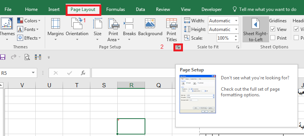Select column V header
Image resolution: width=304 pixels, height=136 pixels.
tap(22, 85)
